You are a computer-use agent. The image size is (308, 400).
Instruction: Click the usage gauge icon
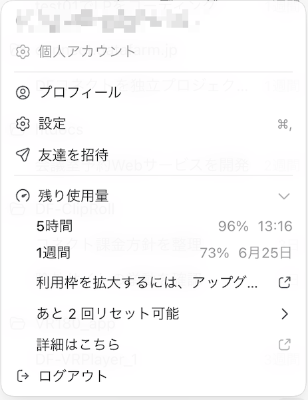(x=23, y=196)
